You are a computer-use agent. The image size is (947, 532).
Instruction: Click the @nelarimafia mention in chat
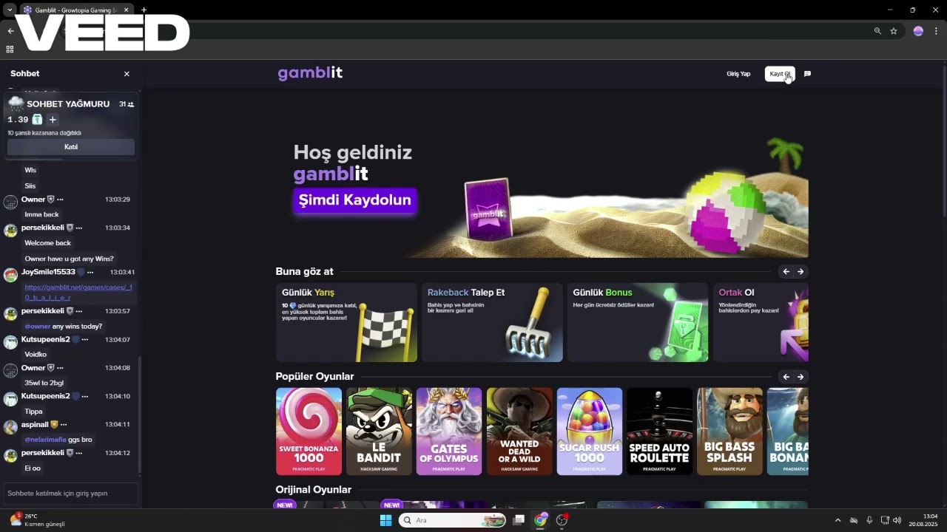[x=45, y=440]
